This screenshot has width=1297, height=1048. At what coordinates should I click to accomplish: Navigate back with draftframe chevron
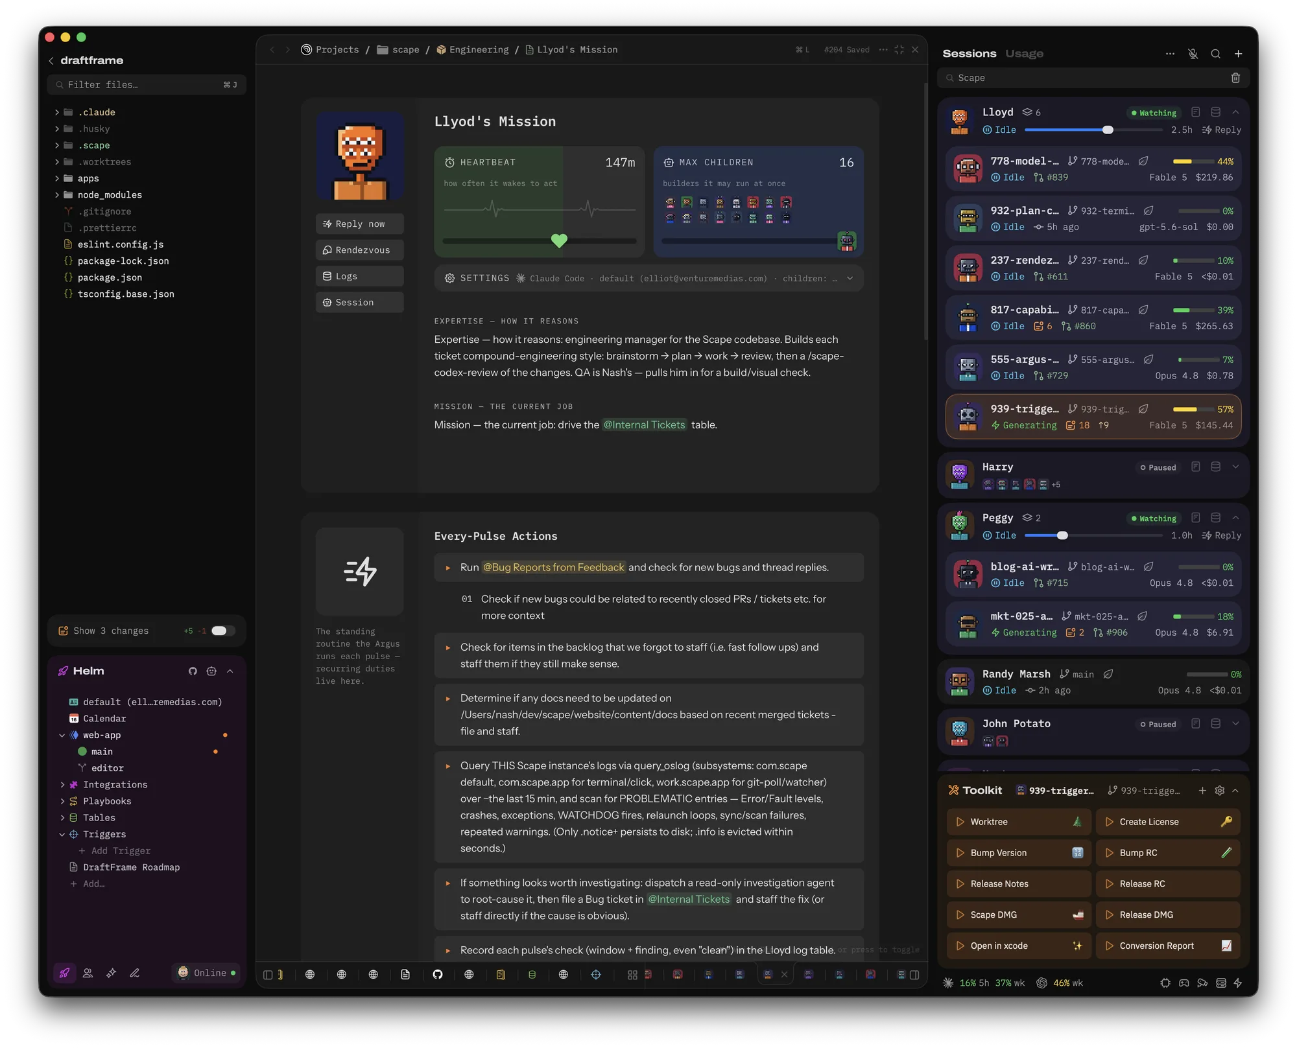tap(51, 61)
